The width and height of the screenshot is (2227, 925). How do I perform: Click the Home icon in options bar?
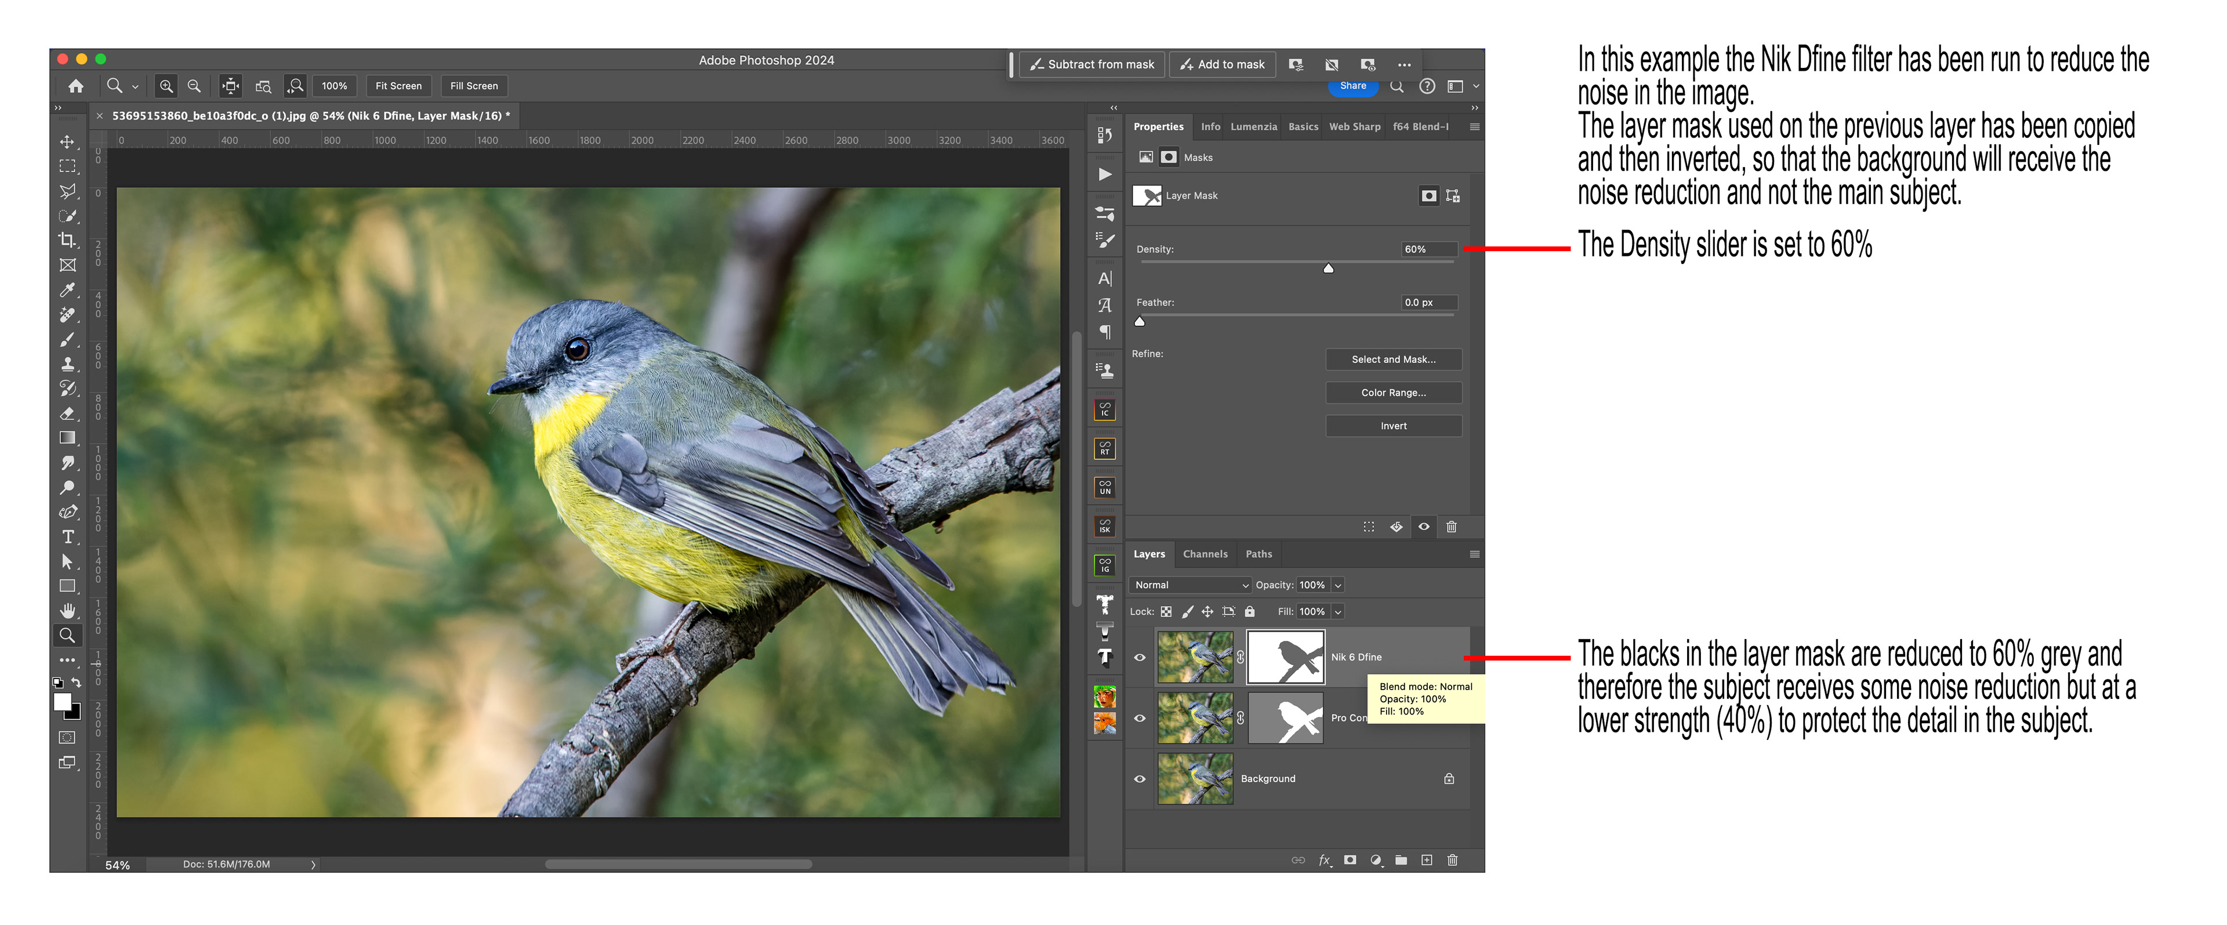[x=76, y=86]
